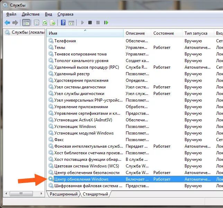The image size is (223, 208).
Task: Click the Службы window title icon
Action: (6, 5)
